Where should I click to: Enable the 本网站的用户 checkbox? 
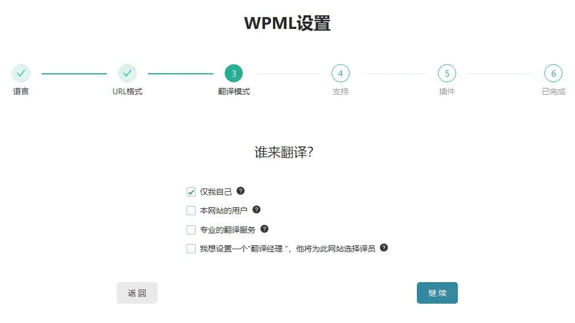tap(191, 211)
